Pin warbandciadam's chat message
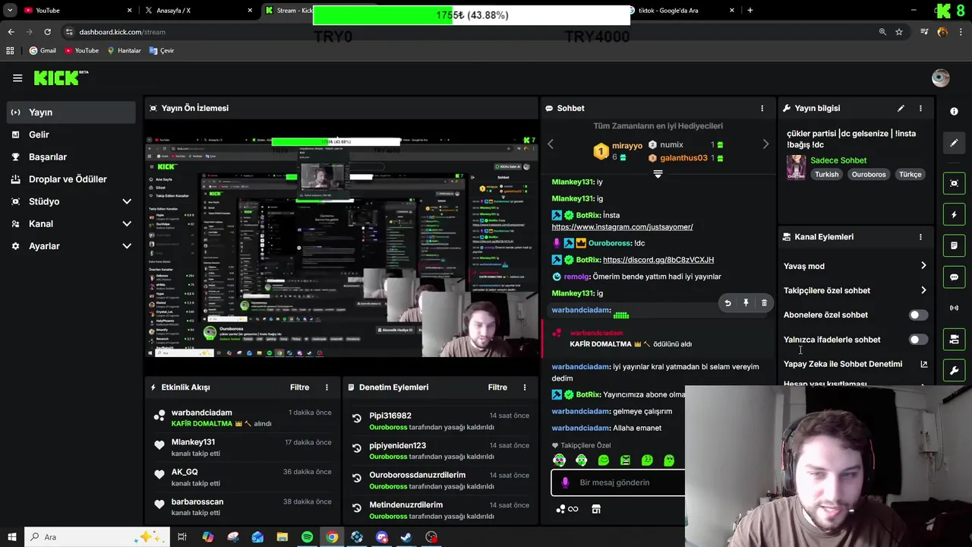Image resolution: width=972 pixels, height=547 pixels. 746,303
